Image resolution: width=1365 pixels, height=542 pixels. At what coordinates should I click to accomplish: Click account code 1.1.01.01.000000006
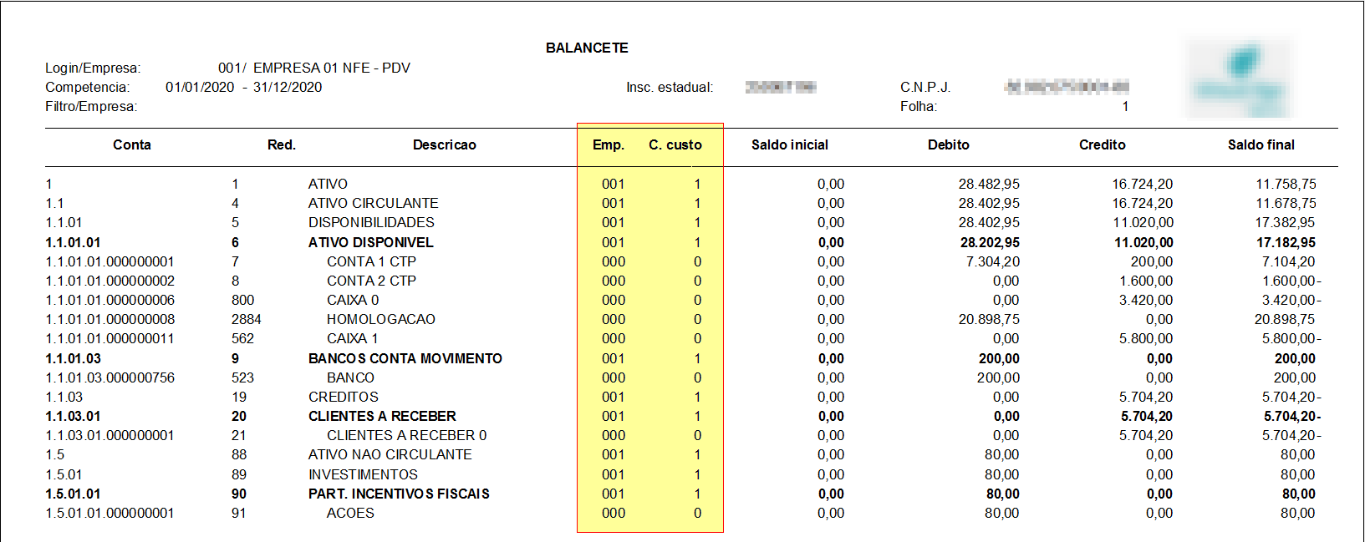tap(110, 300)
